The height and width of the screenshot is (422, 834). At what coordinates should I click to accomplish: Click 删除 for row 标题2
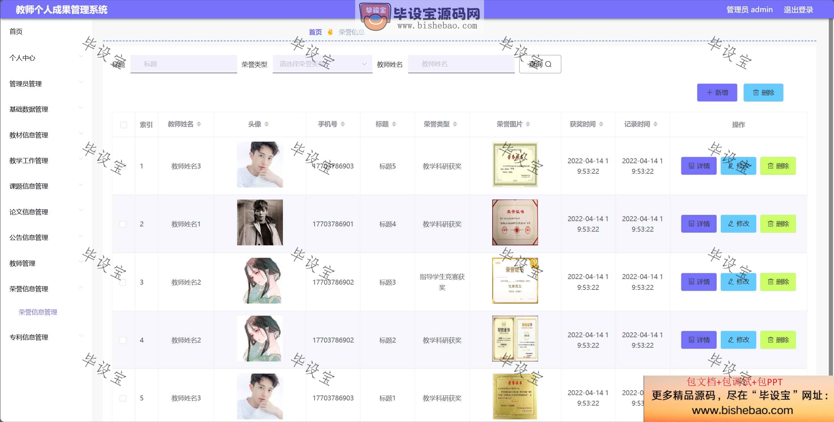tap(778, 340)
